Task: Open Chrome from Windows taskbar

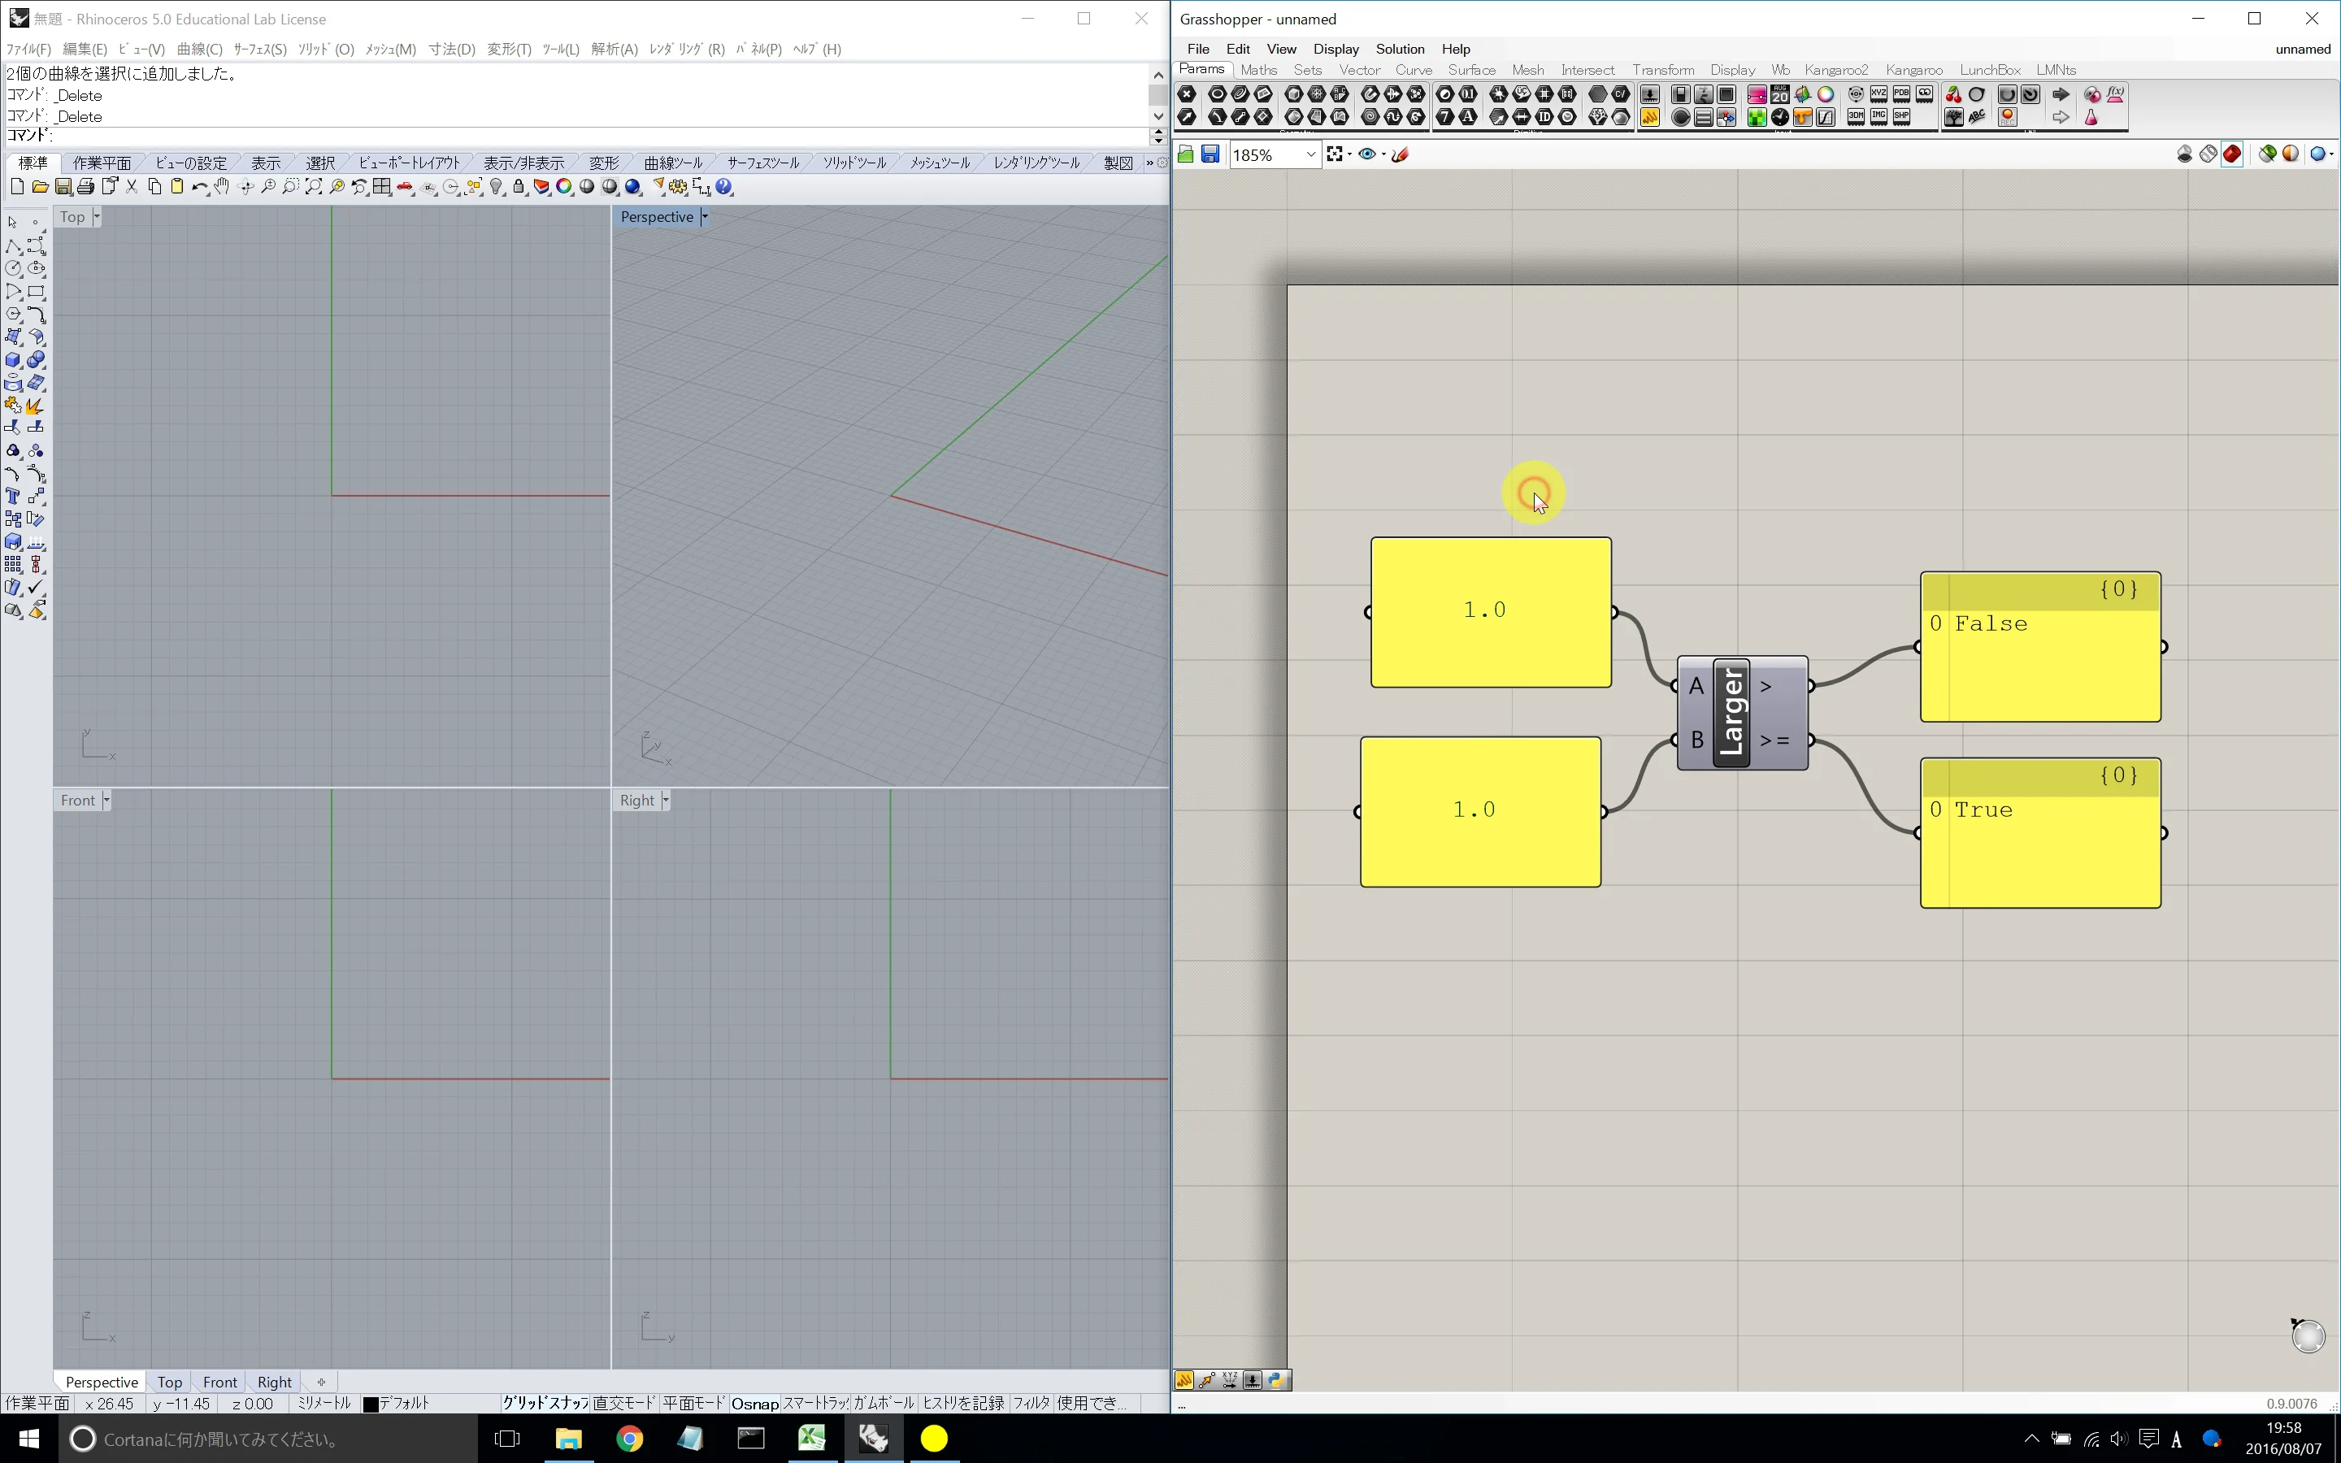Action: tap(630, 1439)
